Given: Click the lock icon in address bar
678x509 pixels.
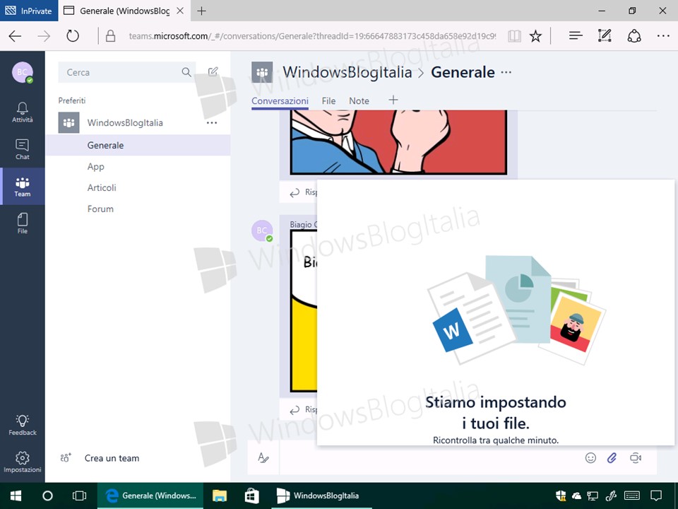Looking at the screenshot, I should click(x=110, y=36).
